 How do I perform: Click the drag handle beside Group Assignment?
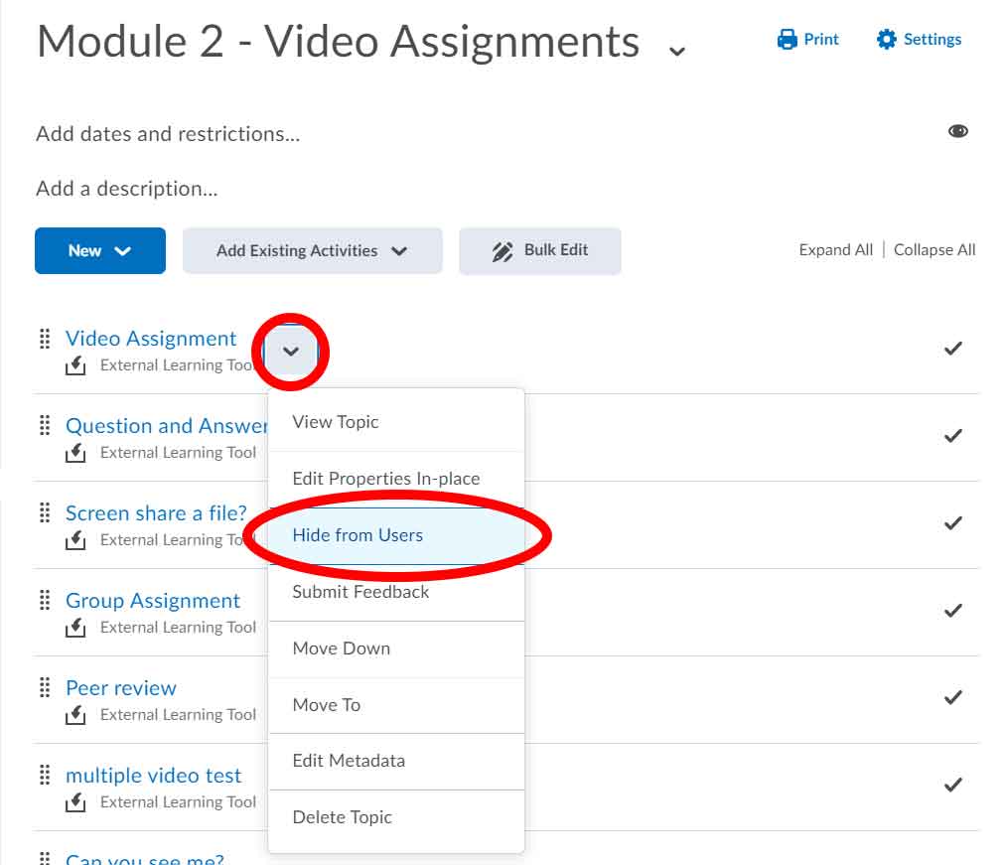(45, 601)
